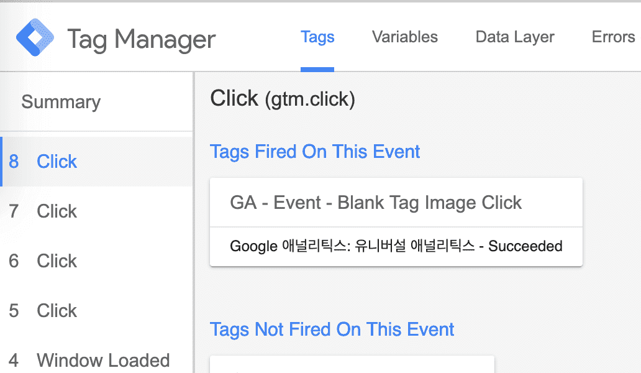Image resolution: width=641 pixels, height=373 pixels.
Task: Switch to the Tags tab
Action: (x=317, y=37)
